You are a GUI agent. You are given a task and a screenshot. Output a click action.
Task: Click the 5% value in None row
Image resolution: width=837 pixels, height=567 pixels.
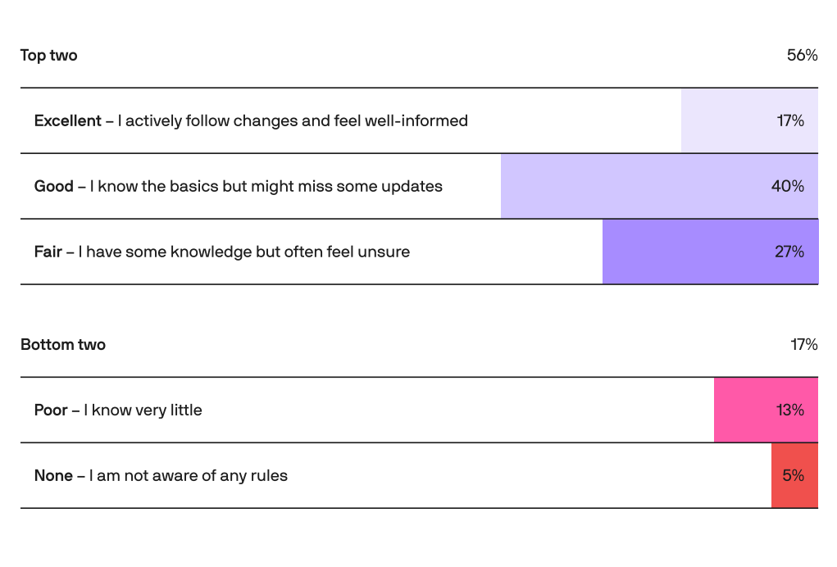pyautogui.click(x=794, y=476)
